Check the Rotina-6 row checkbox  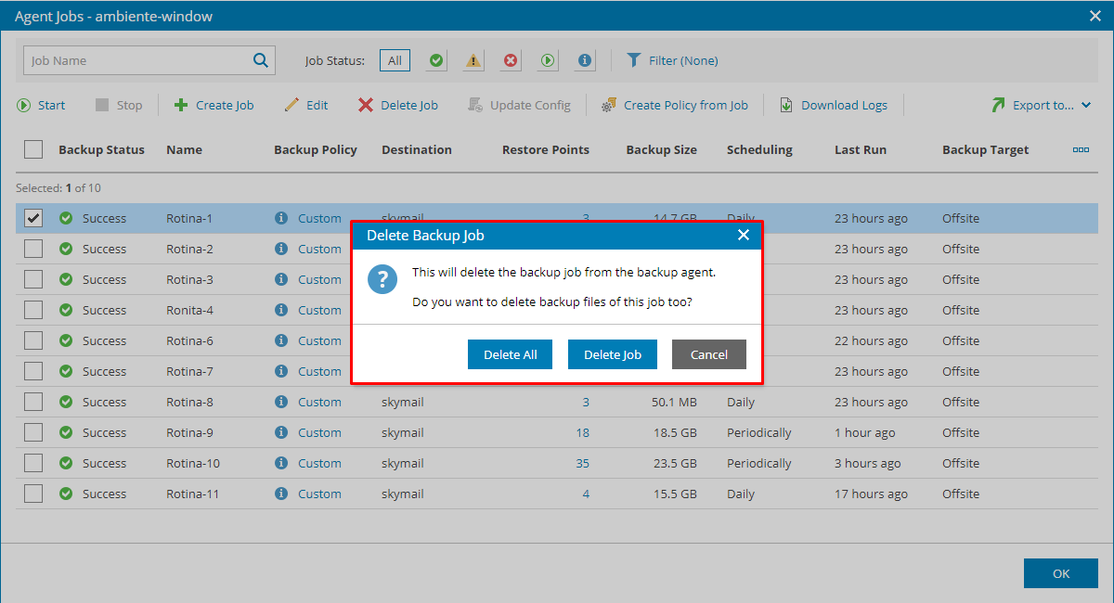[x=33, y=340]
